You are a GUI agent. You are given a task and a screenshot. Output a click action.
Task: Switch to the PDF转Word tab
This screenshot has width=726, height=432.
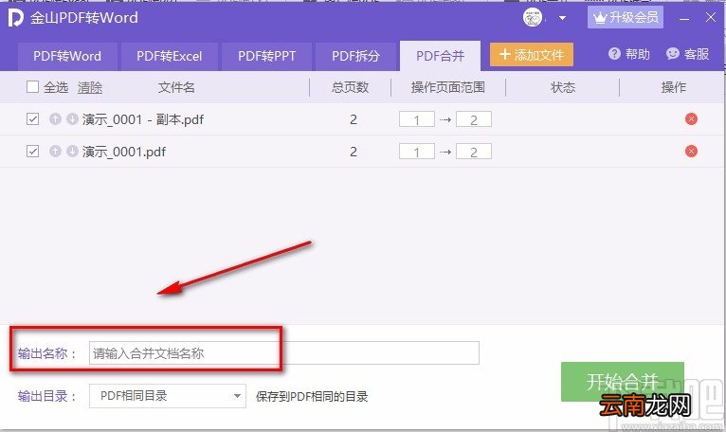tap(67, 56)
